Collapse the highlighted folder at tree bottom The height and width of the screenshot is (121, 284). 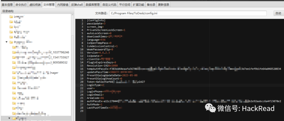[x=9, y=118]
